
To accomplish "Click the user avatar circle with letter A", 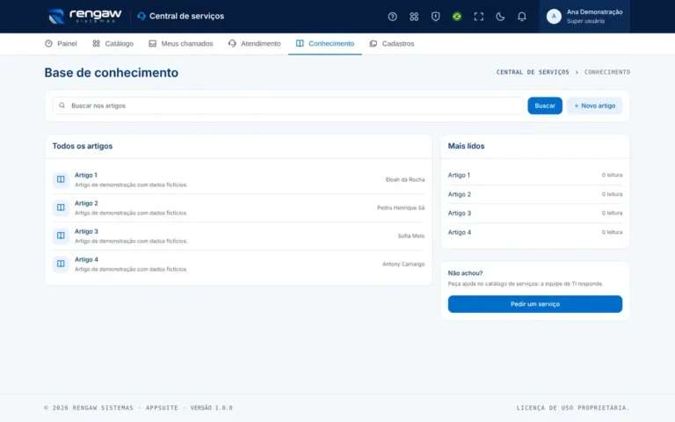I will [x=554, y=17].
